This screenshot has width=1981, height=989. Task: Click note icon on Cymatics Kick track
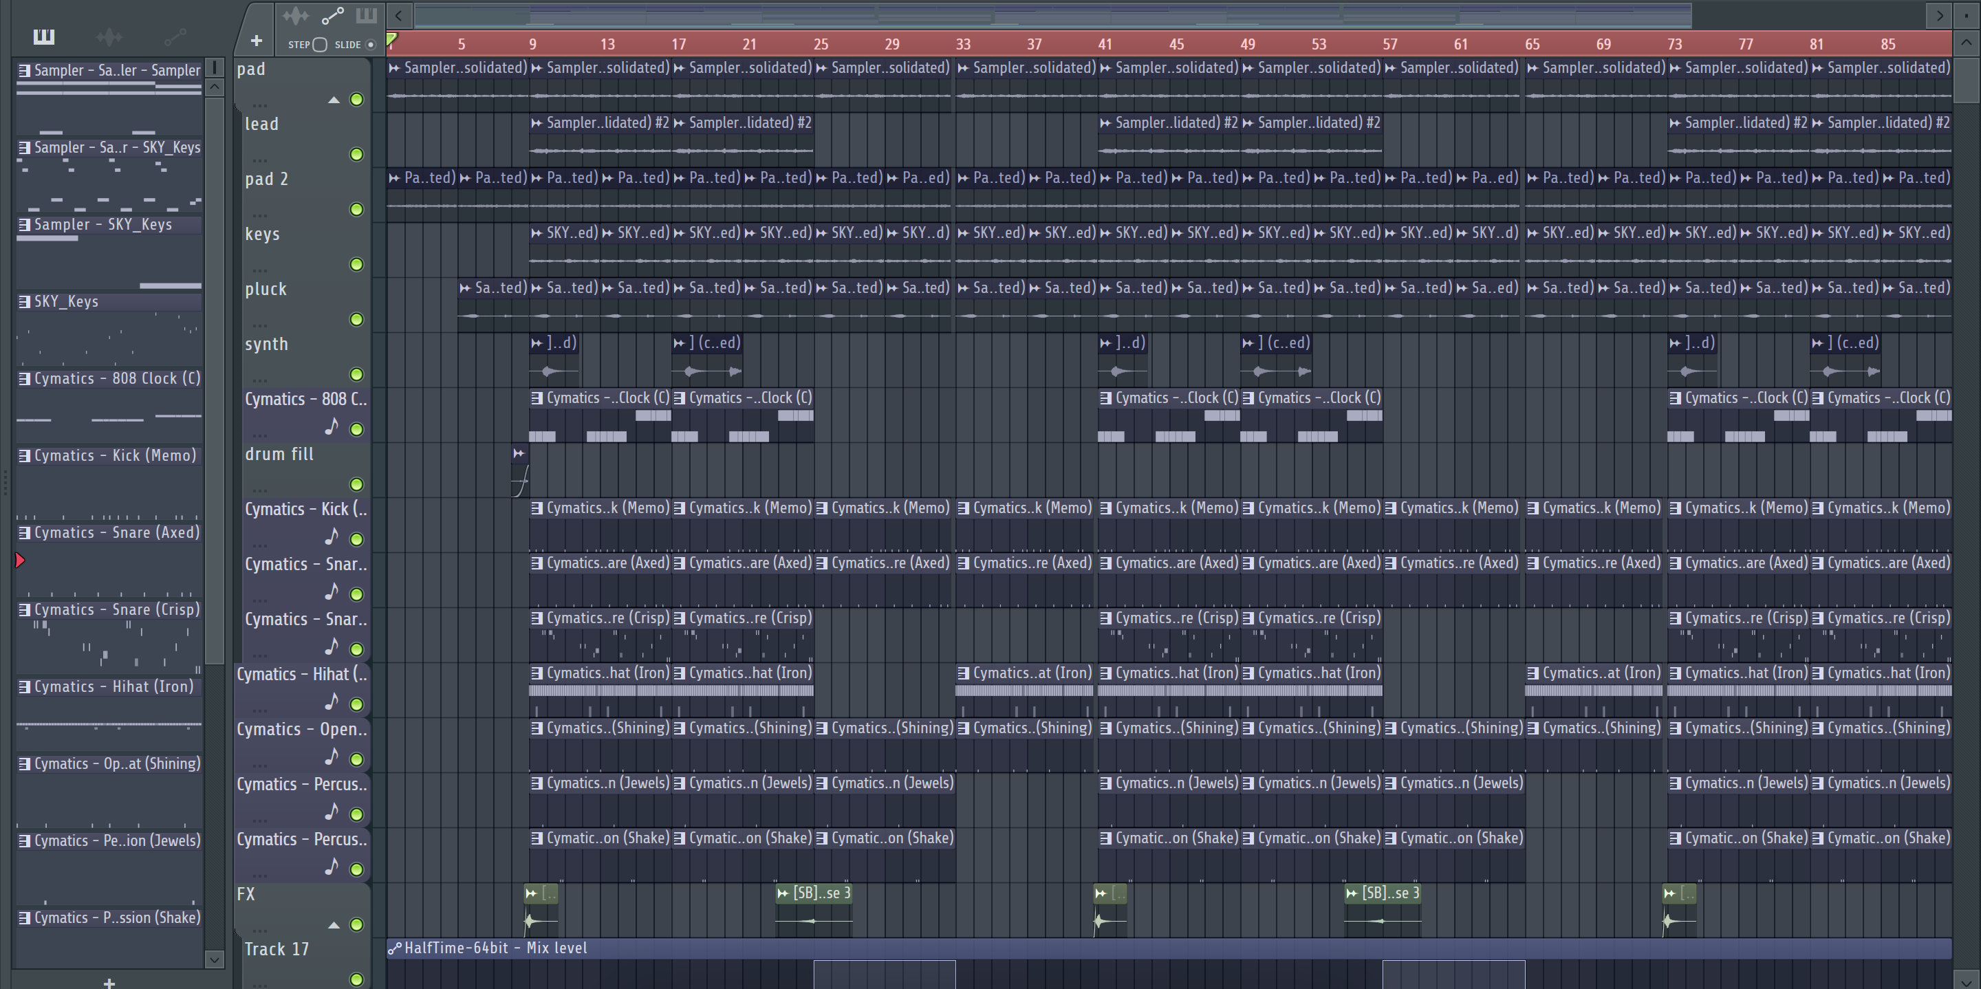(x=332, y=536)
